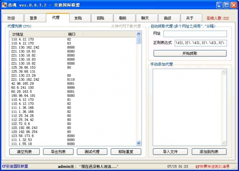
Task: Select row 125.39.66.153
Action: point(73,67)
